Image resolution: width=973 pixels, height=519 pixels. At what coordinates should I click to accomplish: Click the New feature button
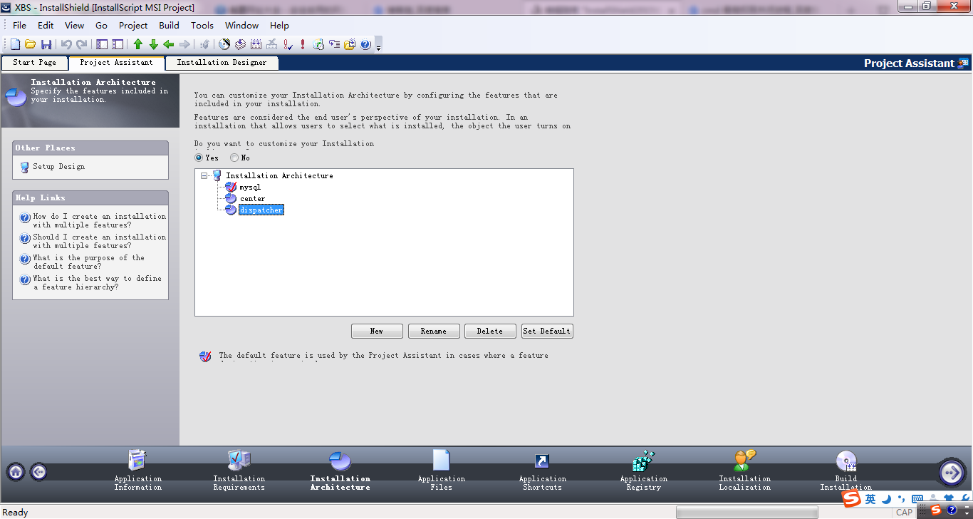tap(377, 332)
